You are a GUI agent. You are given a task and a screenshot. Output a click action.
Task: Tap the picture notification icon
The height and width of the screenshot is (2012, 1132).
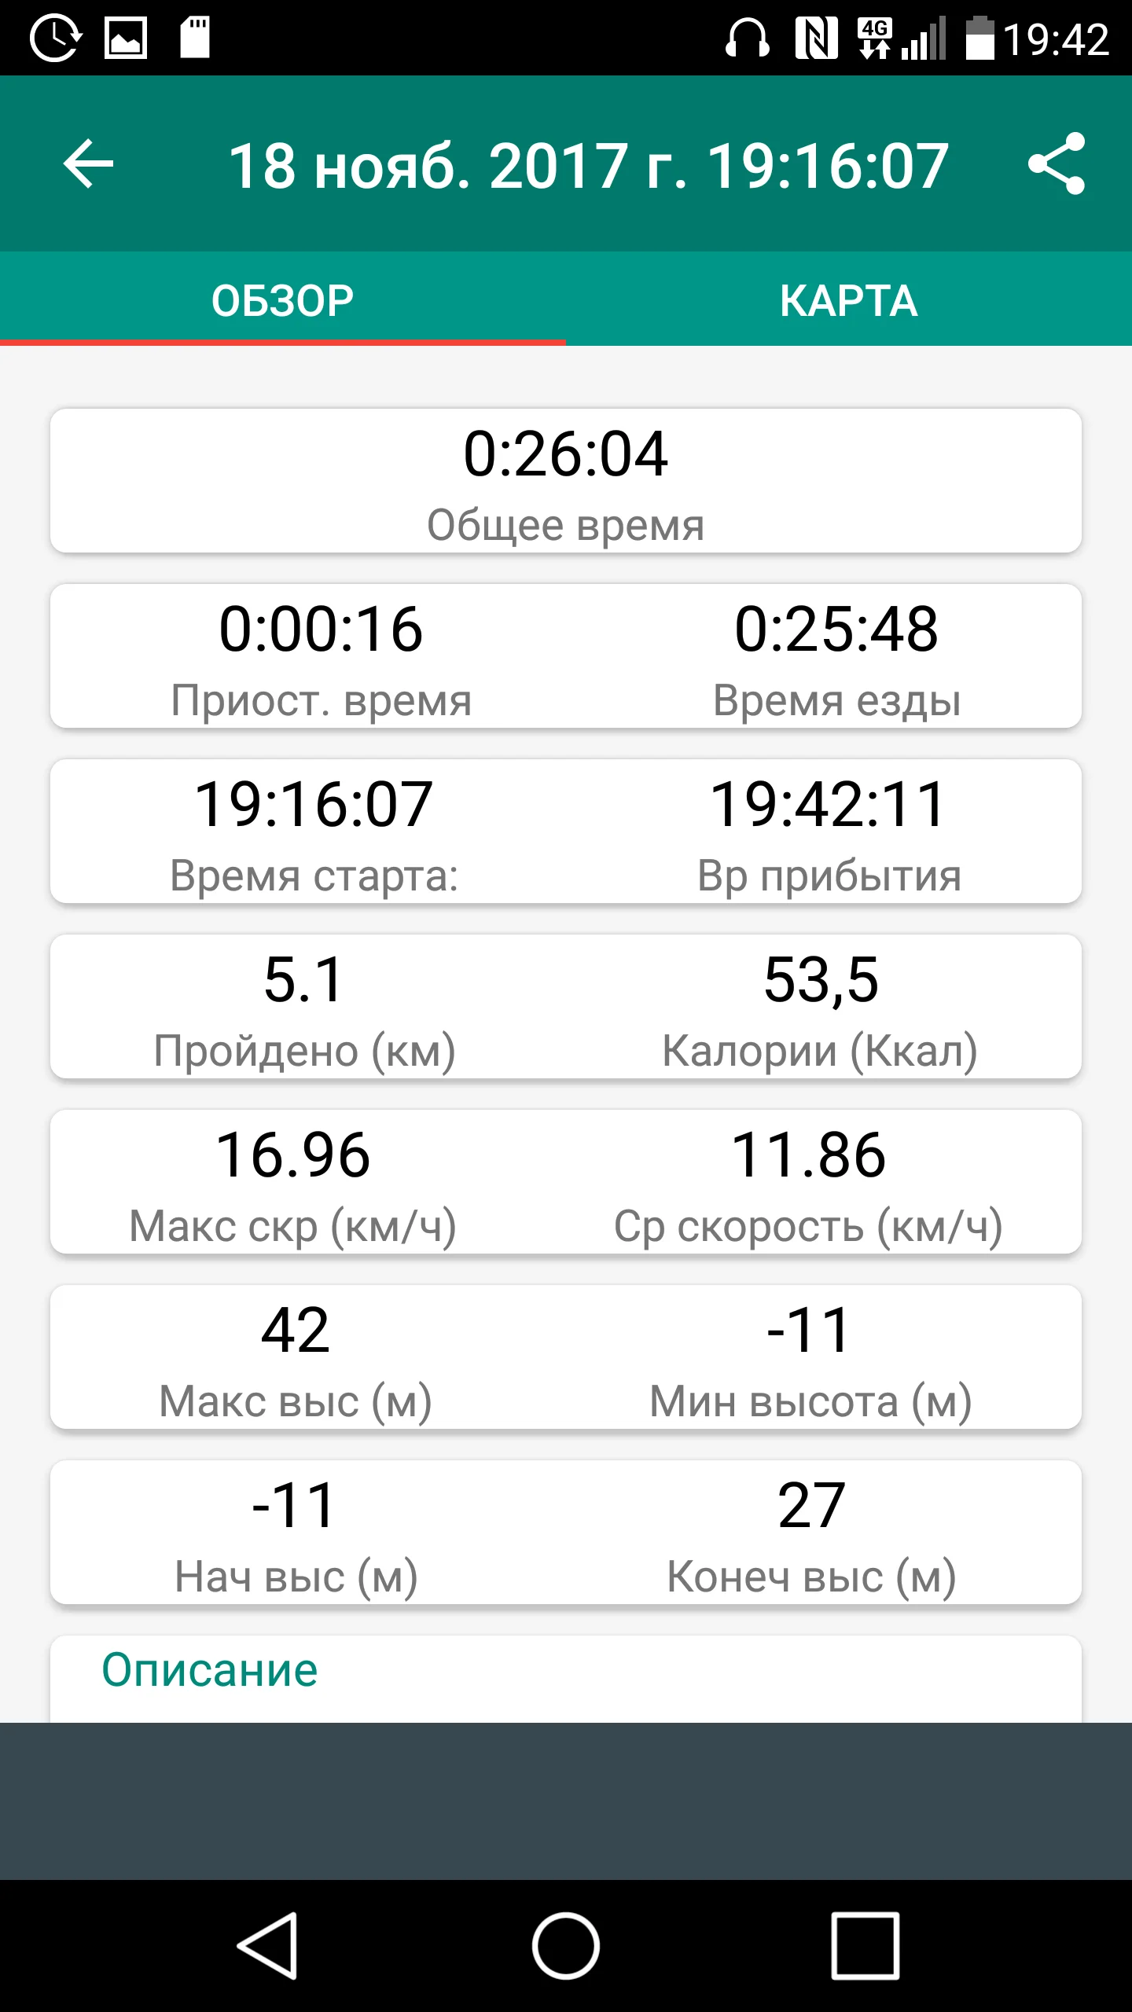[126, 39]
